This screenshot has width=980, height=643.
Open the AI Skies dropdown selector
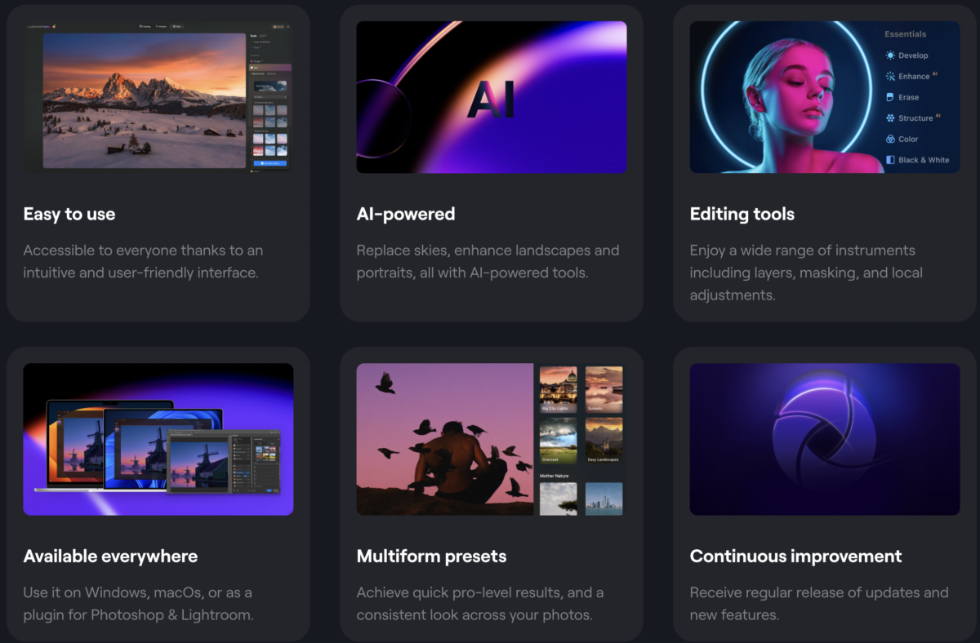[269, 97]
